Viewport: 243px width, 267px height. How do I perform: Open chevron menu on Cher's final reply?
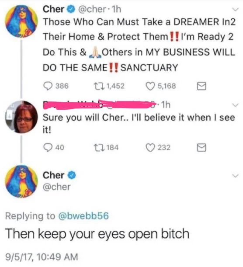[235, 175]
